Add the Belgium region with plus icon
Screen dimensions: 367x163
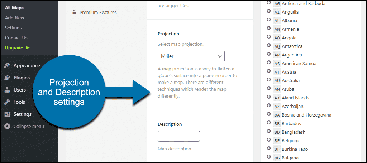pyautogui.click(x=269, y=140)
